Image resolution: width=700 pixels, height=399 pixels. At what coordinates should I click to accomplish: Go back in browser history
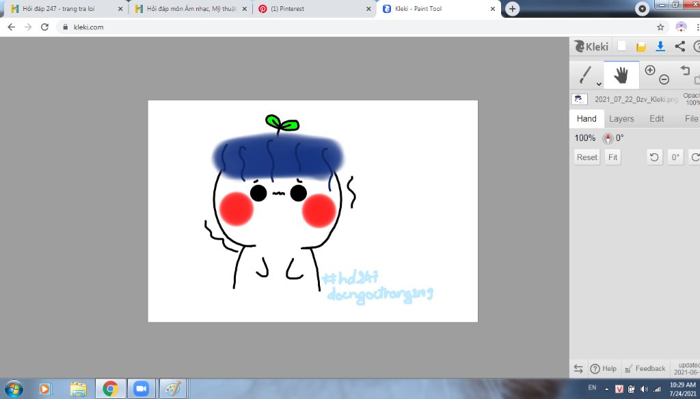(x=11, y=27)
